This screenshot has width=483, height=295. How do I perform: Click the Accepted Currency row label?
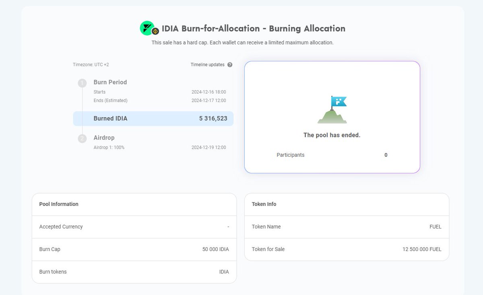click(x=61, y=226)
